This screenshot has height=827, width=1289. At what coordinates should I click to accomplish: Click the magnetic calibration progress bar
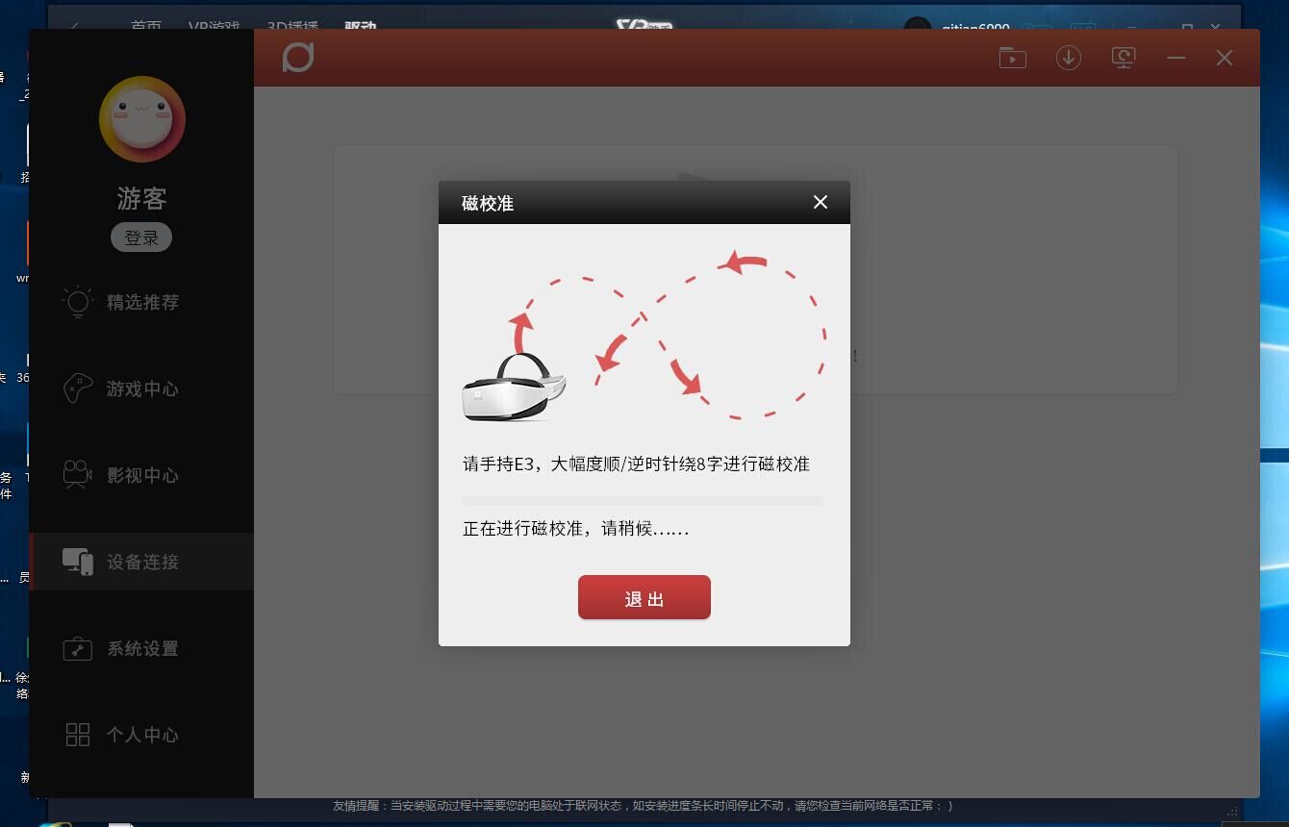point(643,501)
